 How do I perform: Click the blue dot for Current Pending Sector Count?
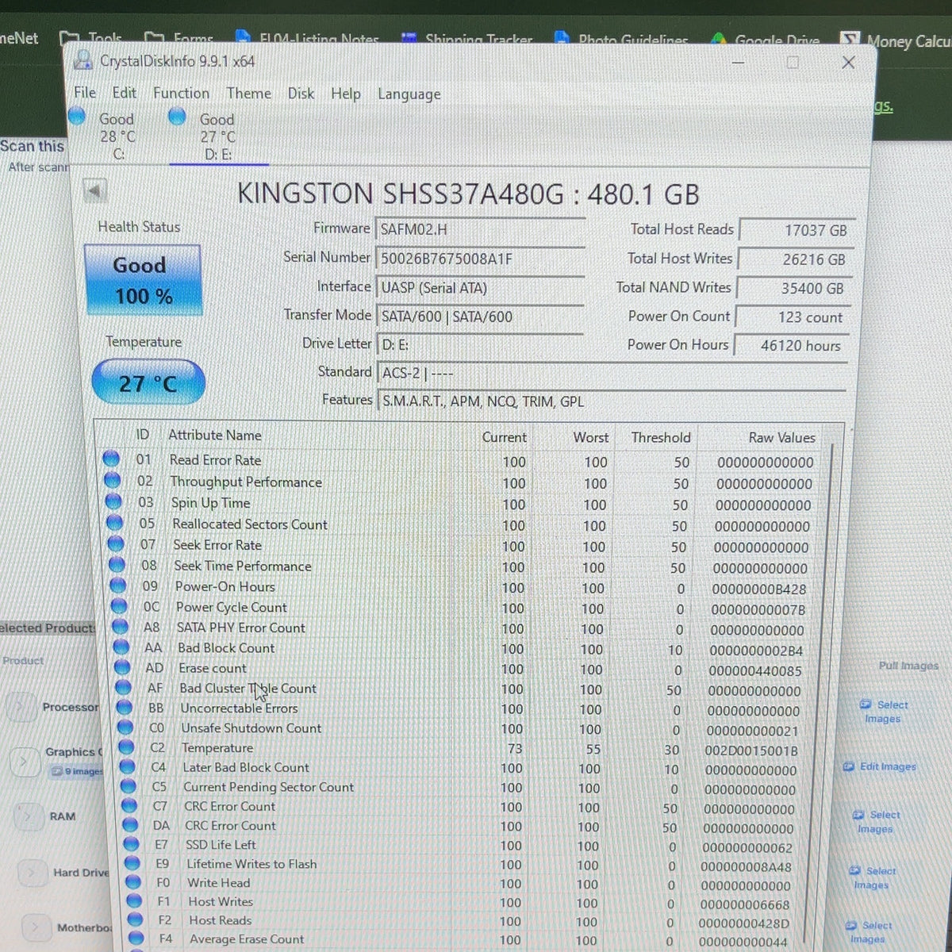(x=129, y=786)
